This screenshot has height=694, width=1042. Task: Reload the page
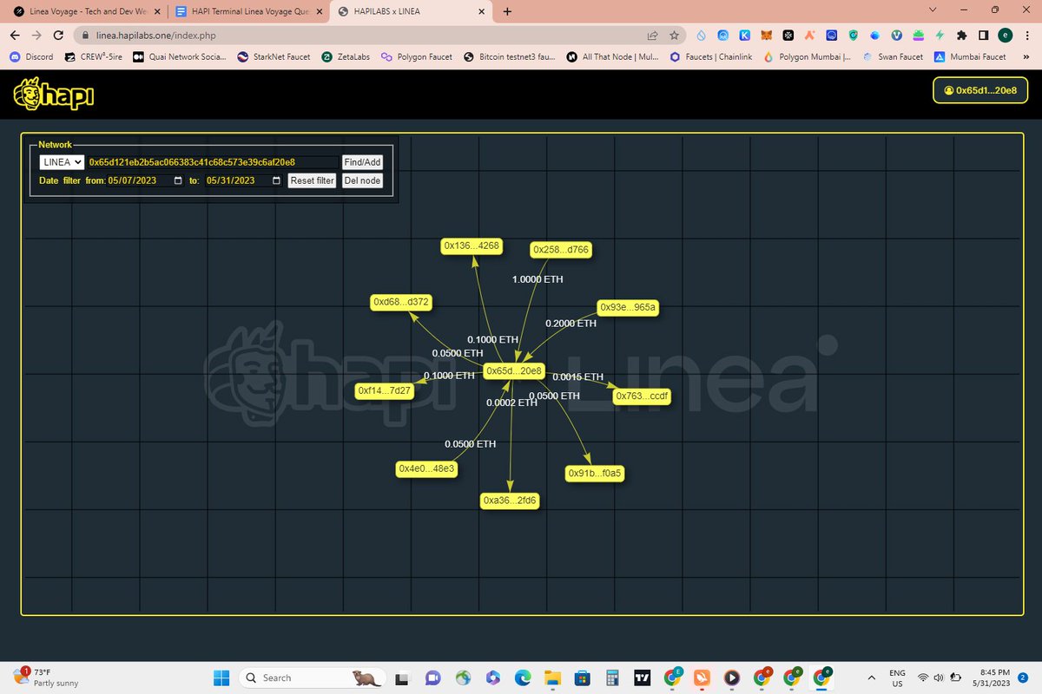[x=58, y=36]
